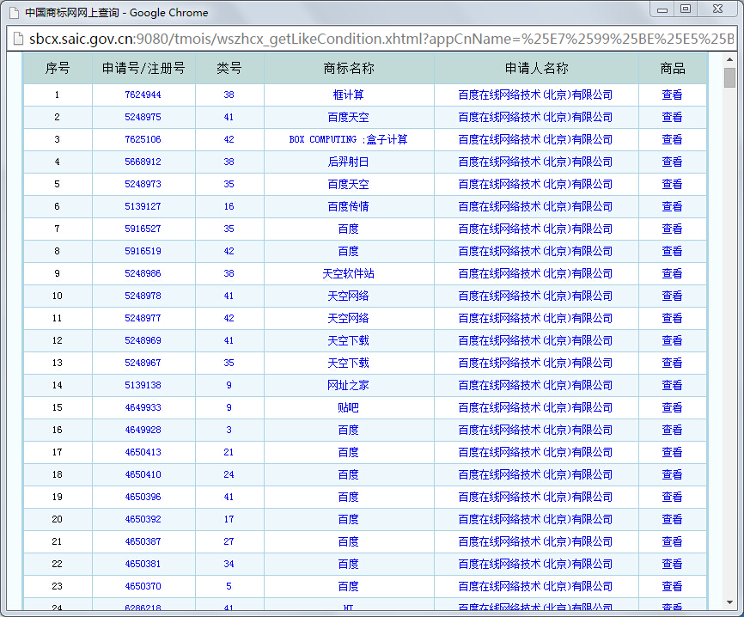This screenshot has height=617, width=744.
Task: Open trademark name 网址之家
Action: coord(348,385)
